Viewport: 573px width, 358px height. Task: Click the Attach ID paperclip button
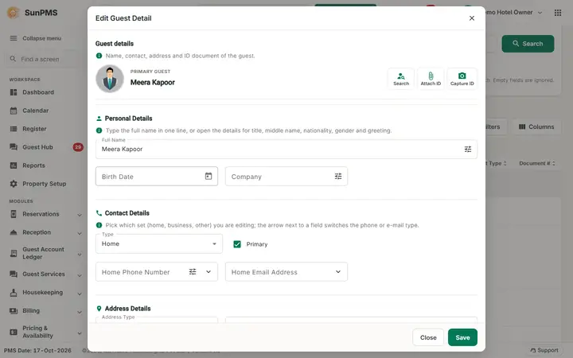click(431, 79)
